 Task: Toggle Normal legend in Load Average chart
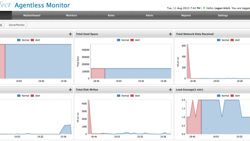point(223,96)
